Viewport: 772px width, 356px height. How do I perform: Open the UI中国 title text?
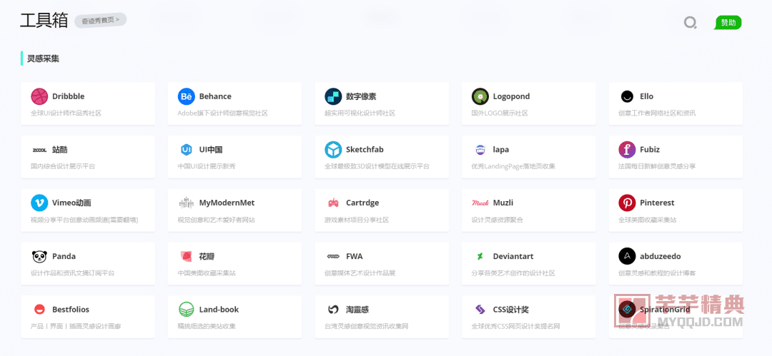(211, 150)
